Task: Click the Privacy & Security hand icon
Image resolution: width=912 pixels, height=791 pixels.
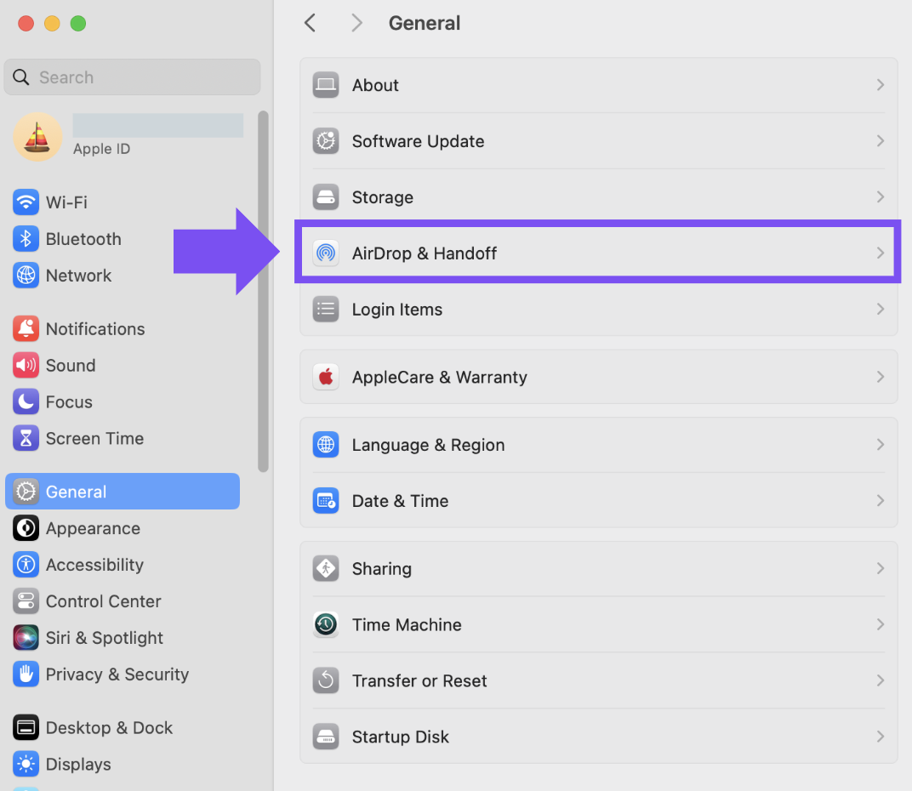Action: pyautogui.click(x=26, y=674)
